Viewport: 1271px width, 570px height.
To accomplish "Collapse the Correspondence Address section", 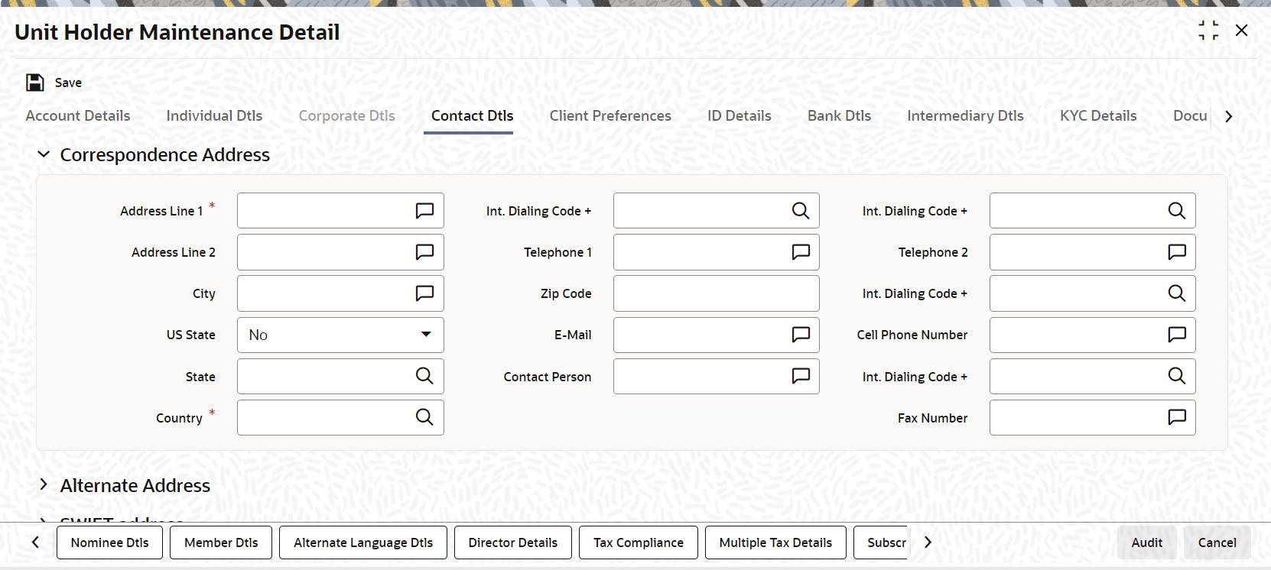I will pyautogui.click(x=44, y=154).
